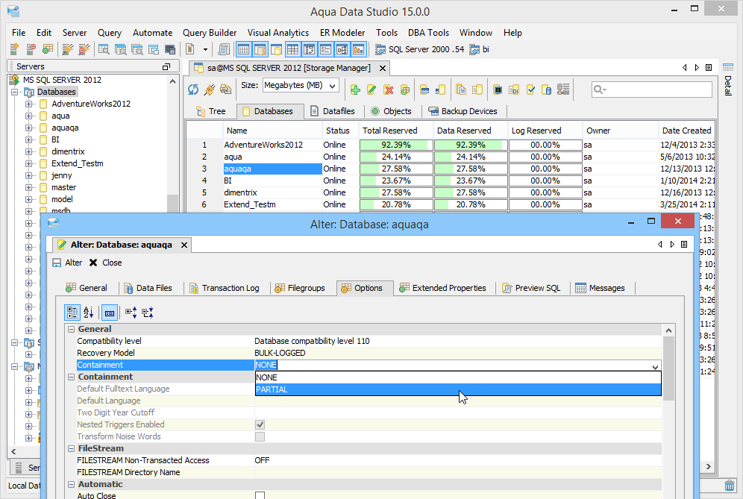Click the expand all properties icon

131,313
